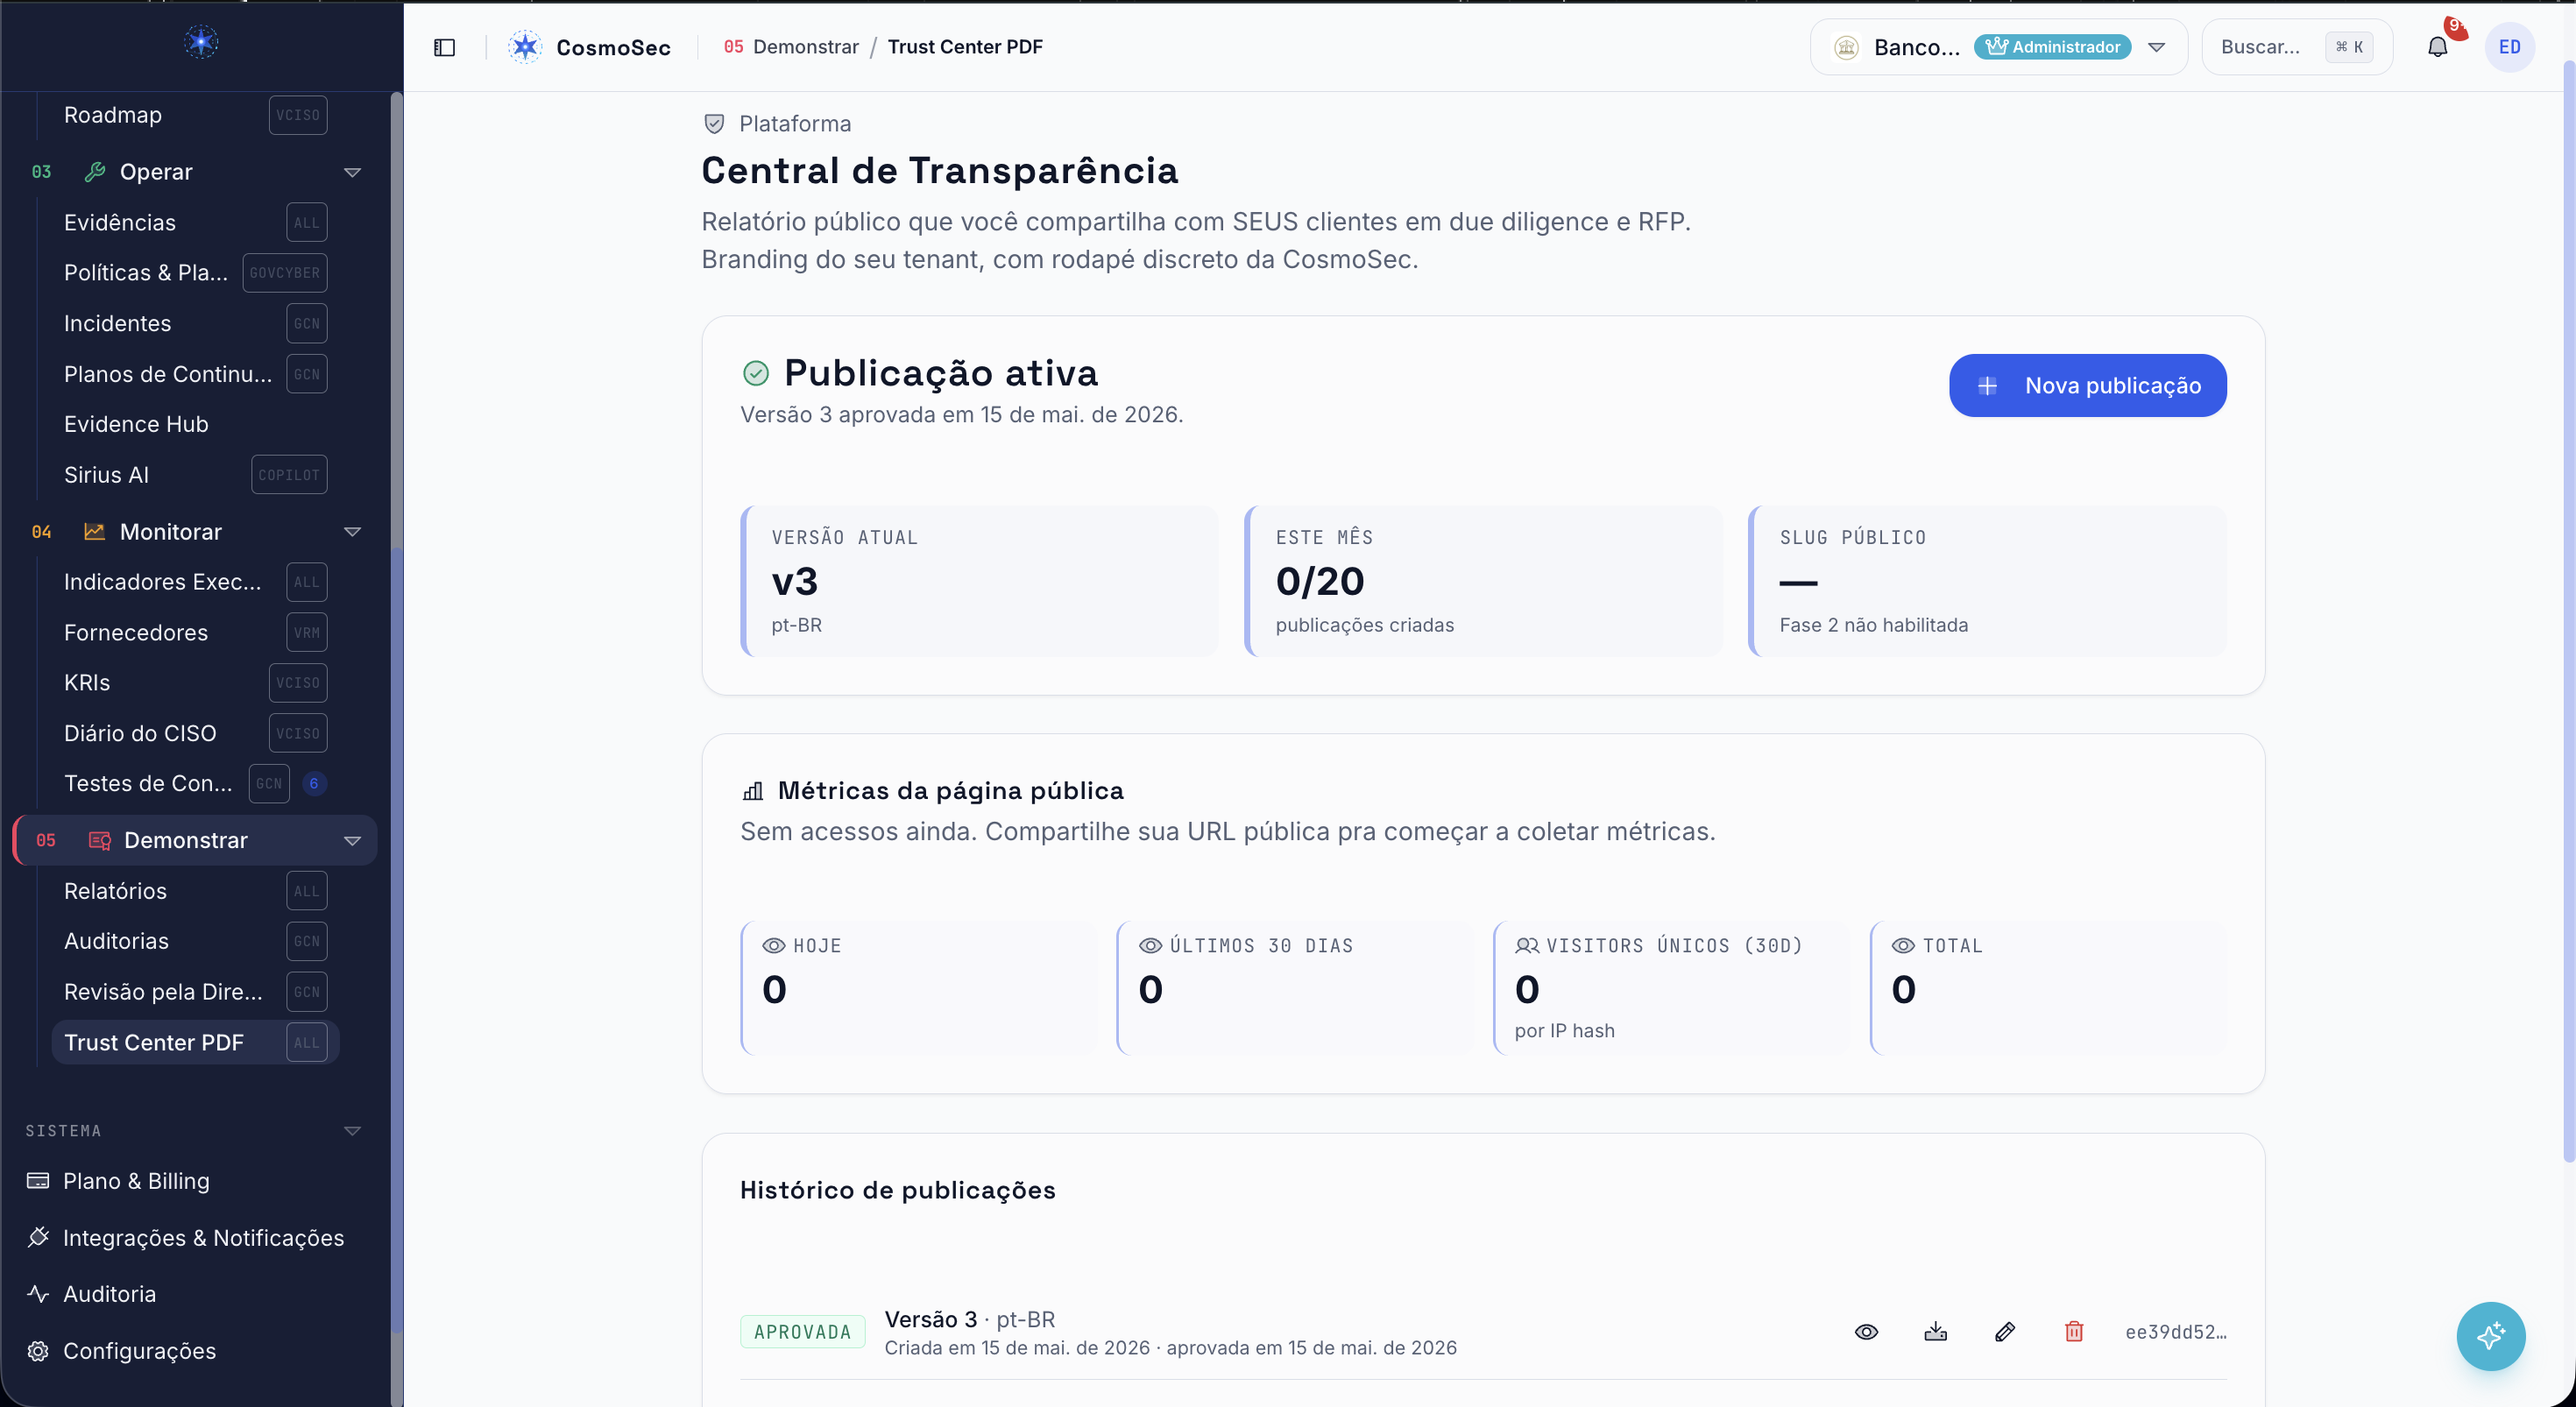Open Indicadores Exec... item
This screenshot has width=2576, height=1407.
click(195, 582)
